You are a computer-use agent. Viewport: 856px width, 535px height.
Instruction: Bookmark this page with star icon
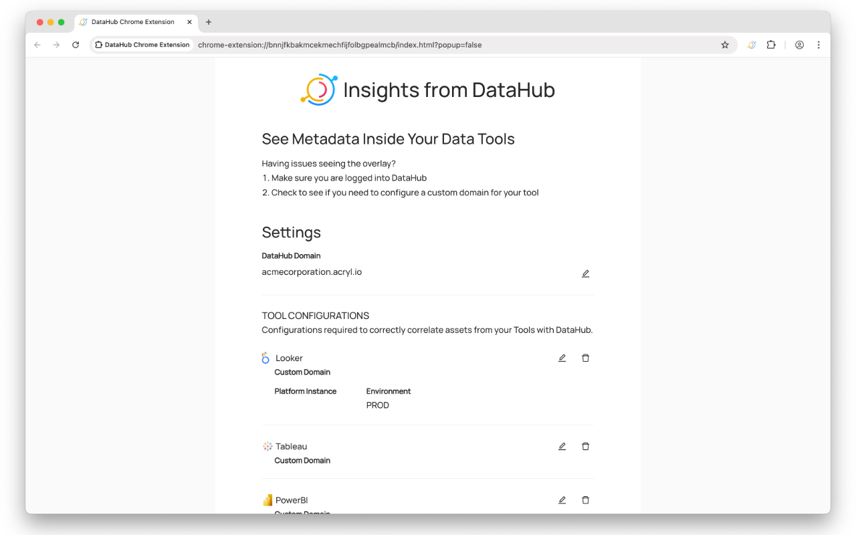(x=725, y=45)
